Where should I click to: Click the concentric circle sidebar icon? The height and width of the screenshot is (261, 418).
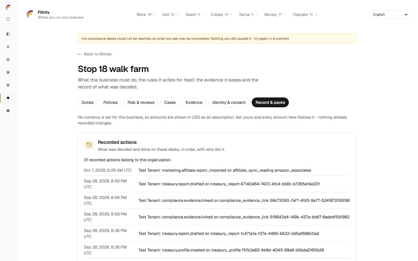click(x=8, y=72)
